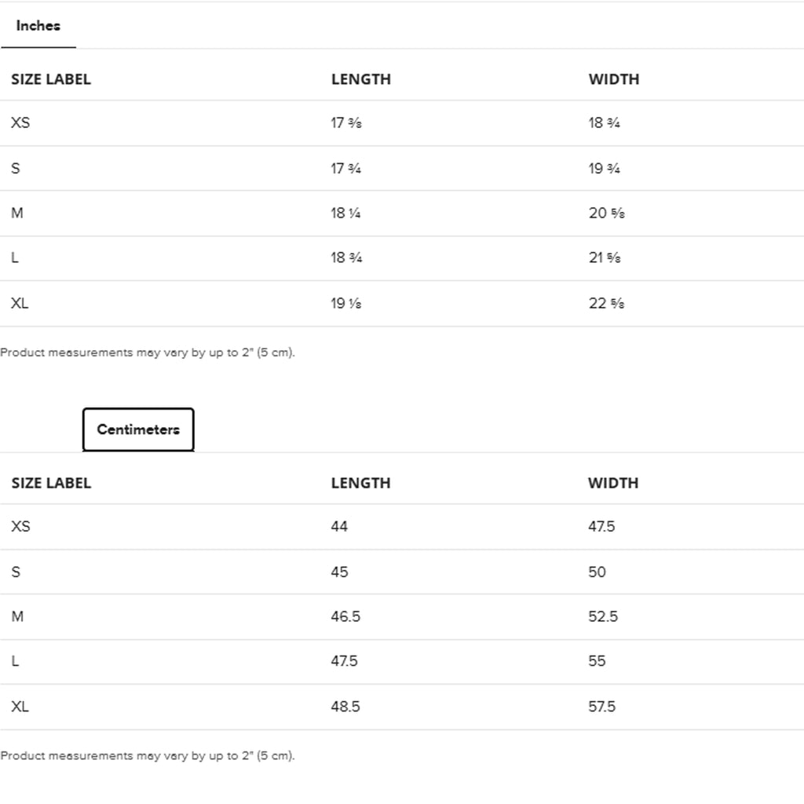Switch to the Inches tab

click(38, 26)
